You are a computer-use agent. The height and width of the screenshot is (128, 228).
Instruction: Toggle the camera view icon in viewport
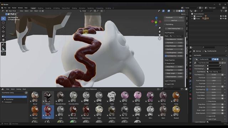tap(160, 35)
